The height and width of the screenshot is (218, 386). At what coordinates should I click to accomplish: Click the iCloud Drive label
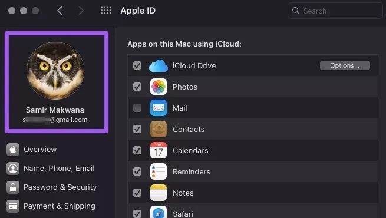coord(194,66)
